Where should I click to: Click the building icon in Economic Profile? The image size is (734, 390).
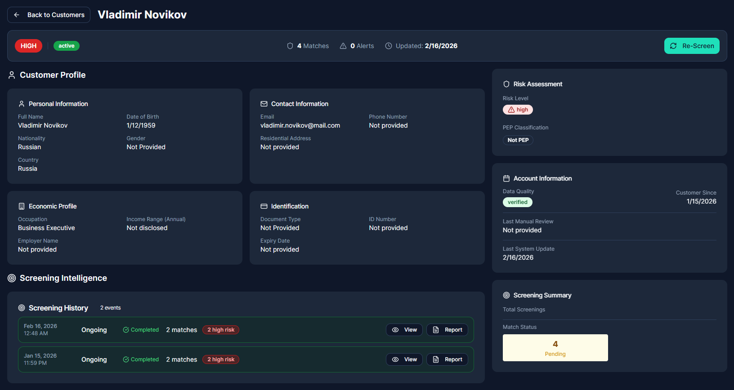(x=22, y=206)
